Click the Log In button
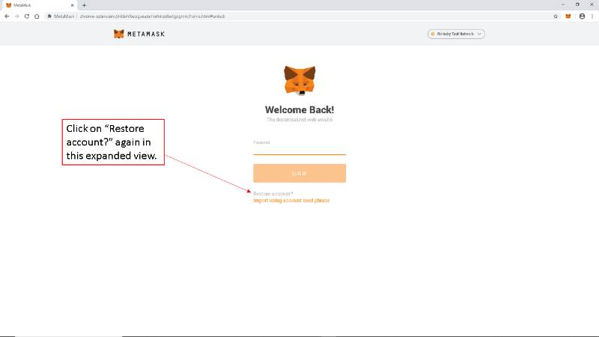This screenshot has height=337, width=599. coord(299,174)
